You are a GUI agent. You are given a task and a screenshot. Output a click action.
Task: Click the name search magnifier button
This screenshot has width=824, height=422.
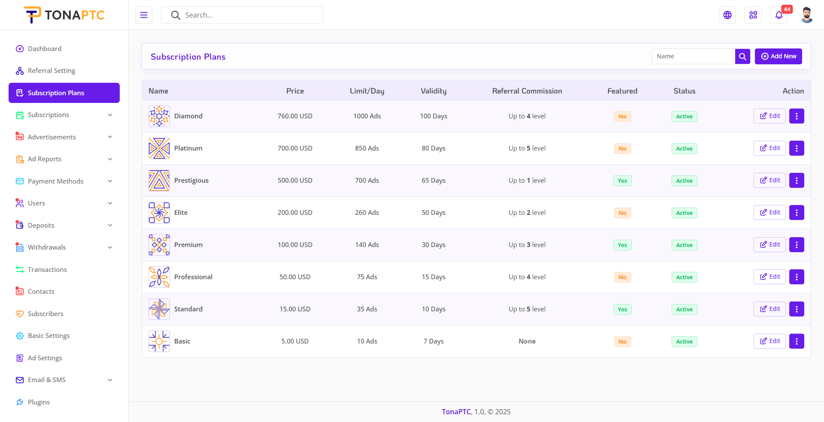pos(742,56)
